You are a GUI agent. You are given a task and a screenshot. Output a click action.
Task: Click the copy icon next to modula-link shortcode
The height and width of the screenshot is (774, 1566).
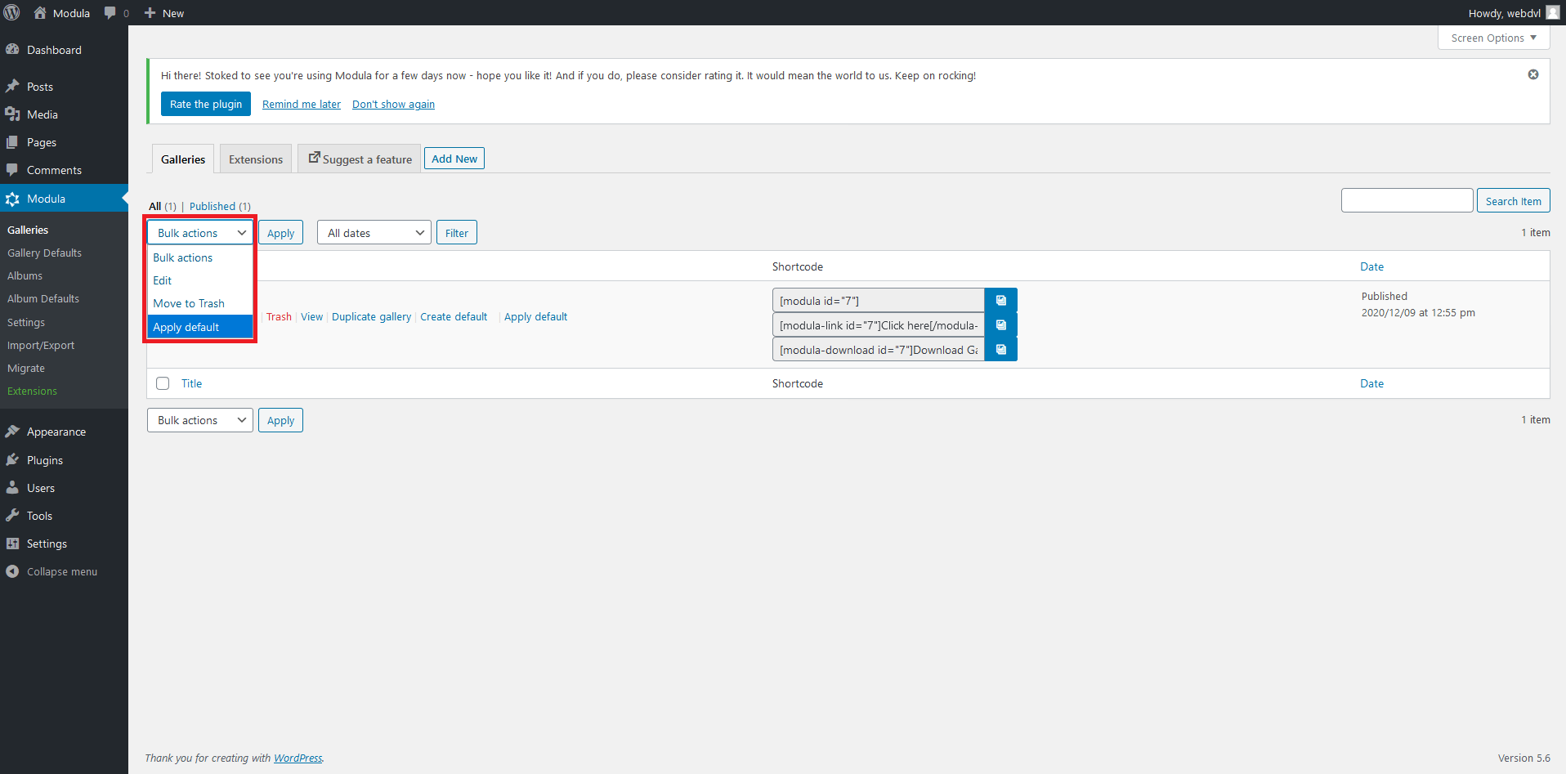(1000, 324)
